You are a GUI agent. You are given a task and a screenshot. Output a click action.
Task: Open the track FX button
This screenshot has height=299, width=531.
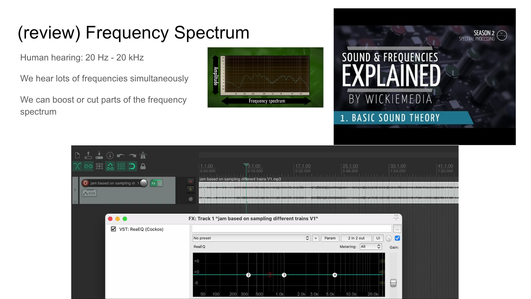[154, 183]
